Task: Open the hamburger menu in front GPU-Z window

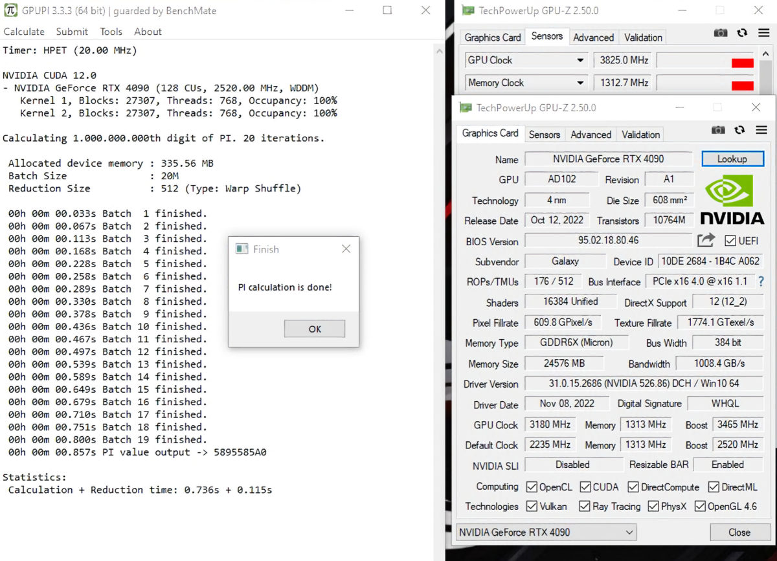Action: coord(761,130)
